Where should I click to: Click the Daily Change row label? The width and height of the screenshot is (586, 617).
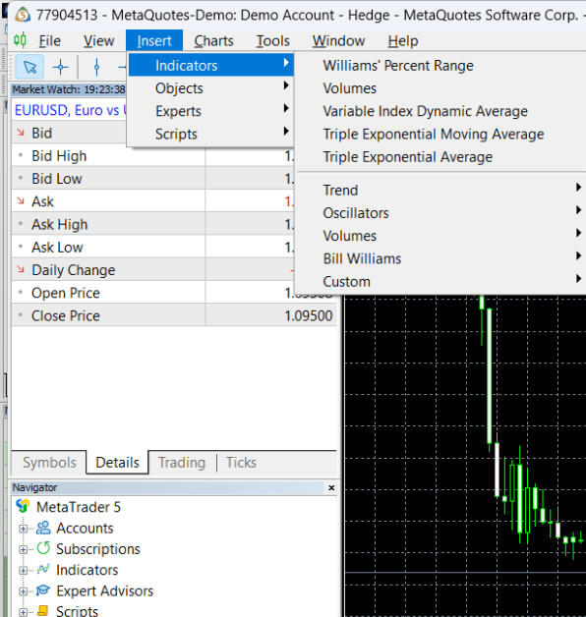pyautogui.click(x=73, y=270)
